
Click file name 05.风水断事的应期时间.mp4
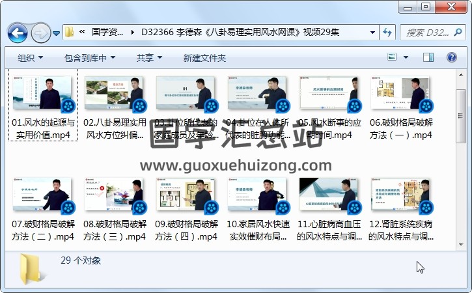(329, 129)
